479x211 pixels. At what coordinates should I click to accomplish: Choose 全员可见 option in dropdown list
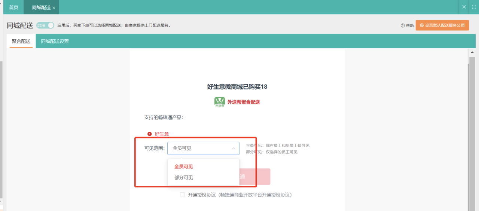184,166
